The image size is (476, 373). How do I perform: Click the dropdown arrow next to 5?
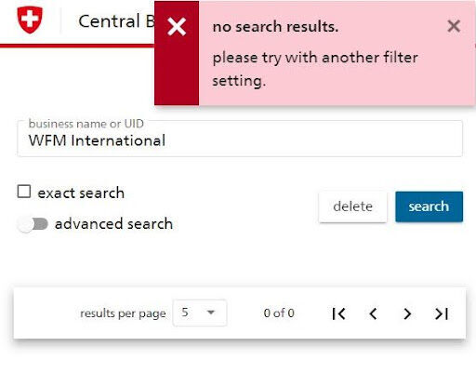[x=211, y=312]
